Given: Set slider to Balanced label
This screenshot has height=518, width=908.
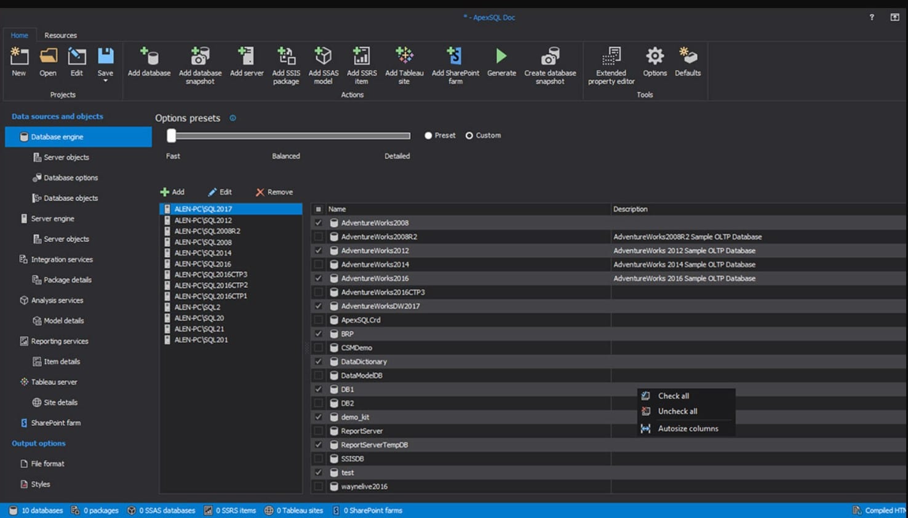Looking at the screenshot, I should tap(286, 156).
